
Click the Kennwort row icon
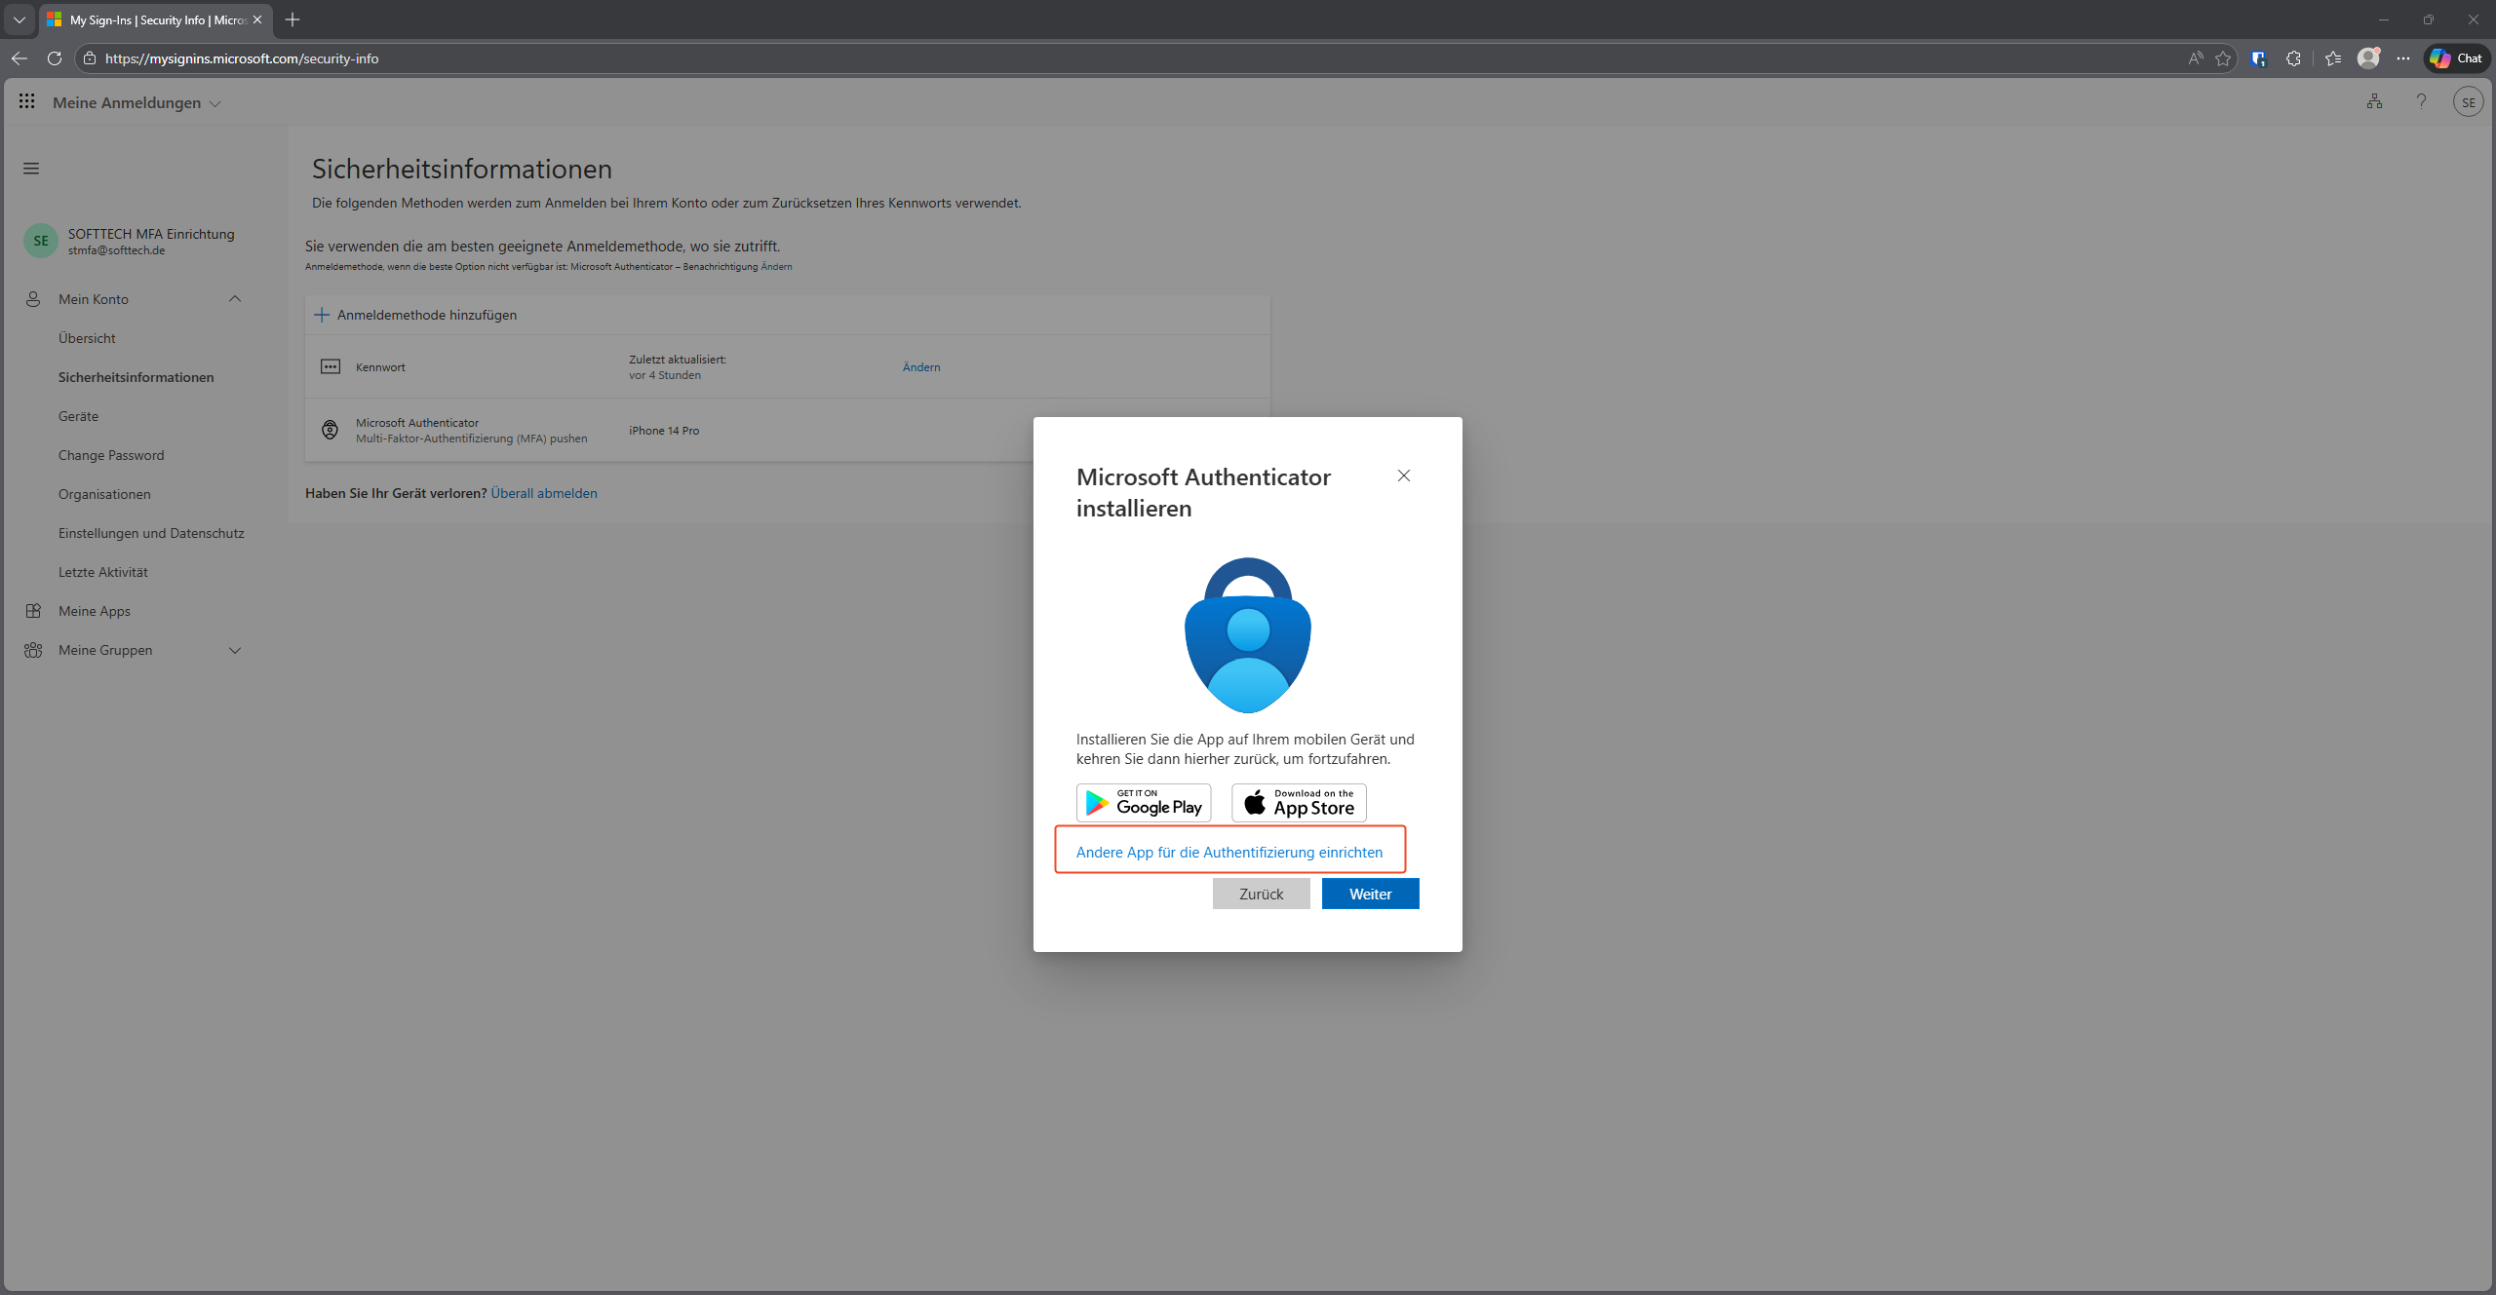click(x=331, y=366)
